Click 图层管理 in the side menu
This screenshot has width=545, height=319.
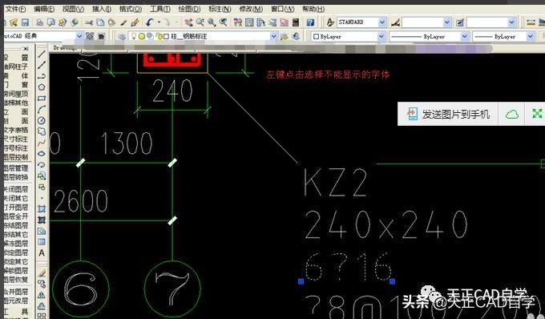click(x=16, y=168)
